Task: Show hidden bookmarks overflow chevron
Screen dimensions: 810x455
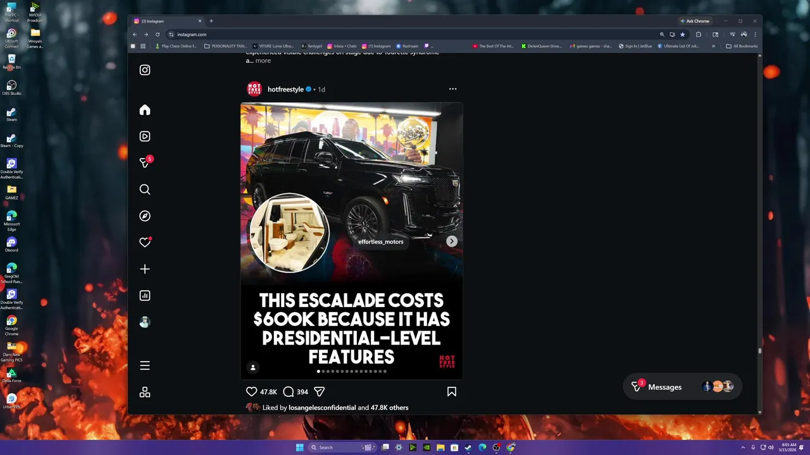Action: (x=713, y=46)
